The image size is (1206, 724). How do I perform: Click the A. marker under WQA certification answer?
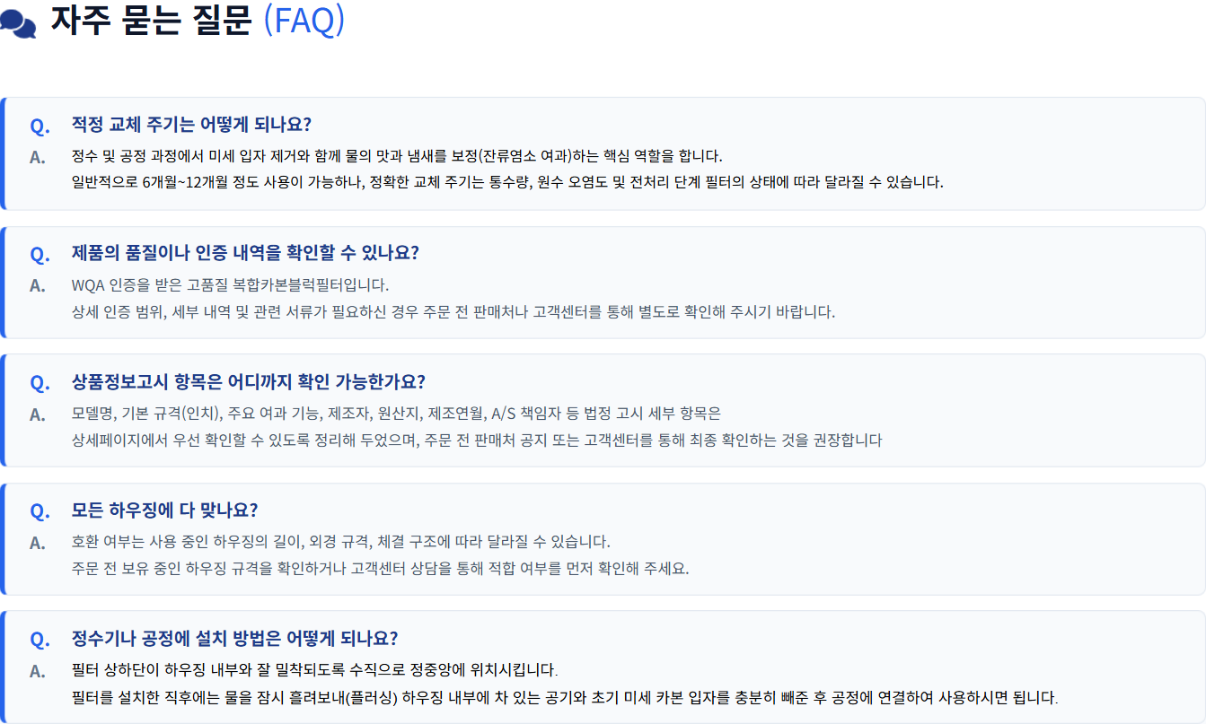pos(38,286)
